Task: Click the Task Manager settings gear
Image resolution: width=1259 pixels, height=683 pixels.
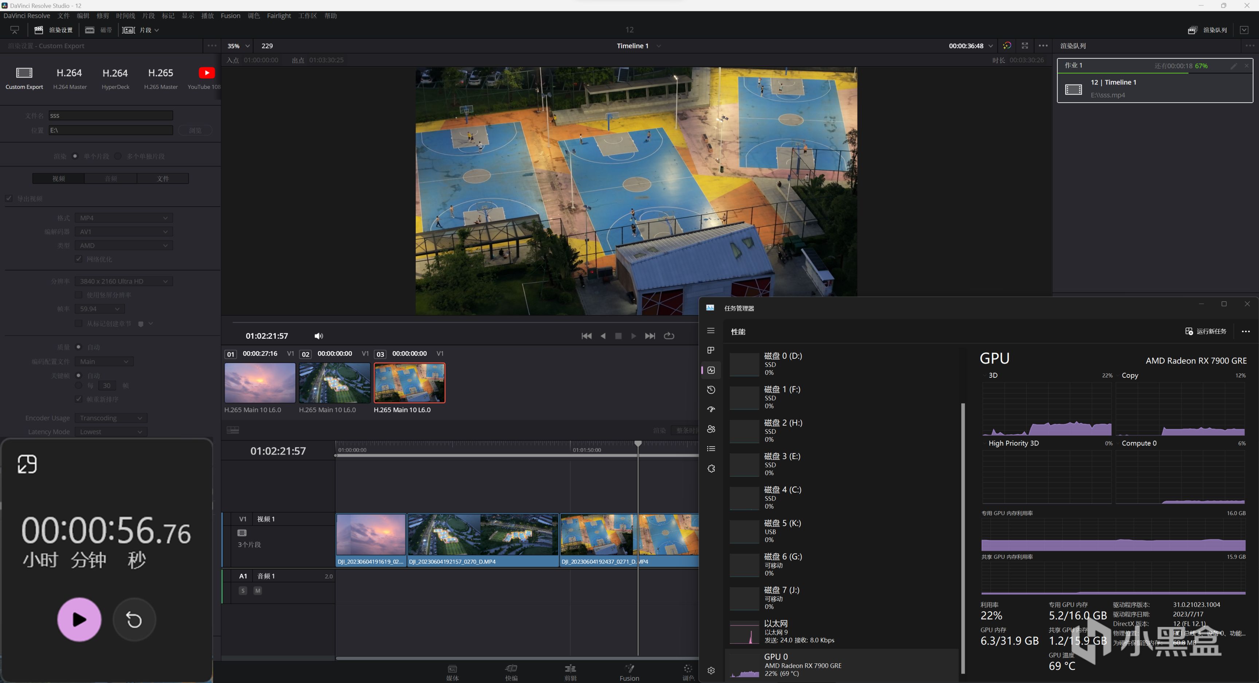Action: click(x=711, y=670)
